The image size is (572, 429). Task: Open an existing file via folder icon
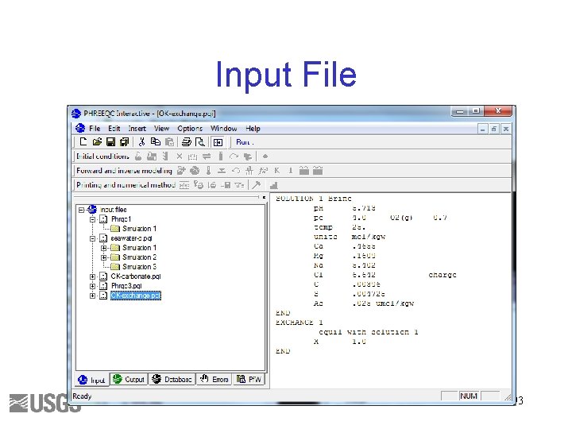pos(97,142)
